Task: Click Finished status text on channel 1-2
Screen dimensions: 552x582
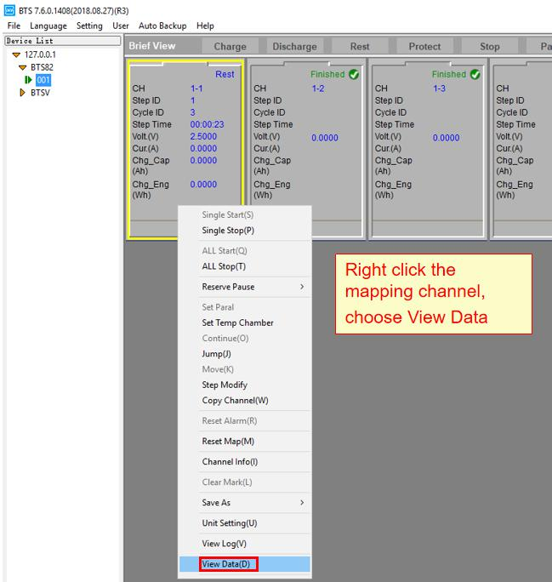Action: tap(327, 75)
